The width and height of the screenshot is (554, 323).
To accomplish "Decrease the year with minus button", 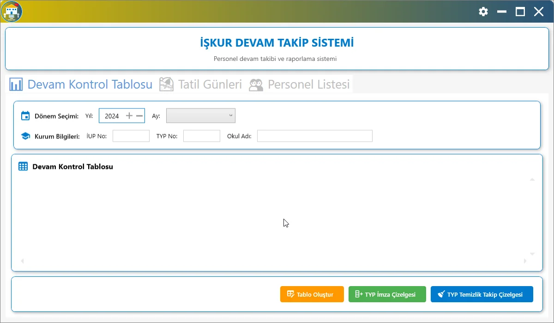I will (x=139, y=116).
